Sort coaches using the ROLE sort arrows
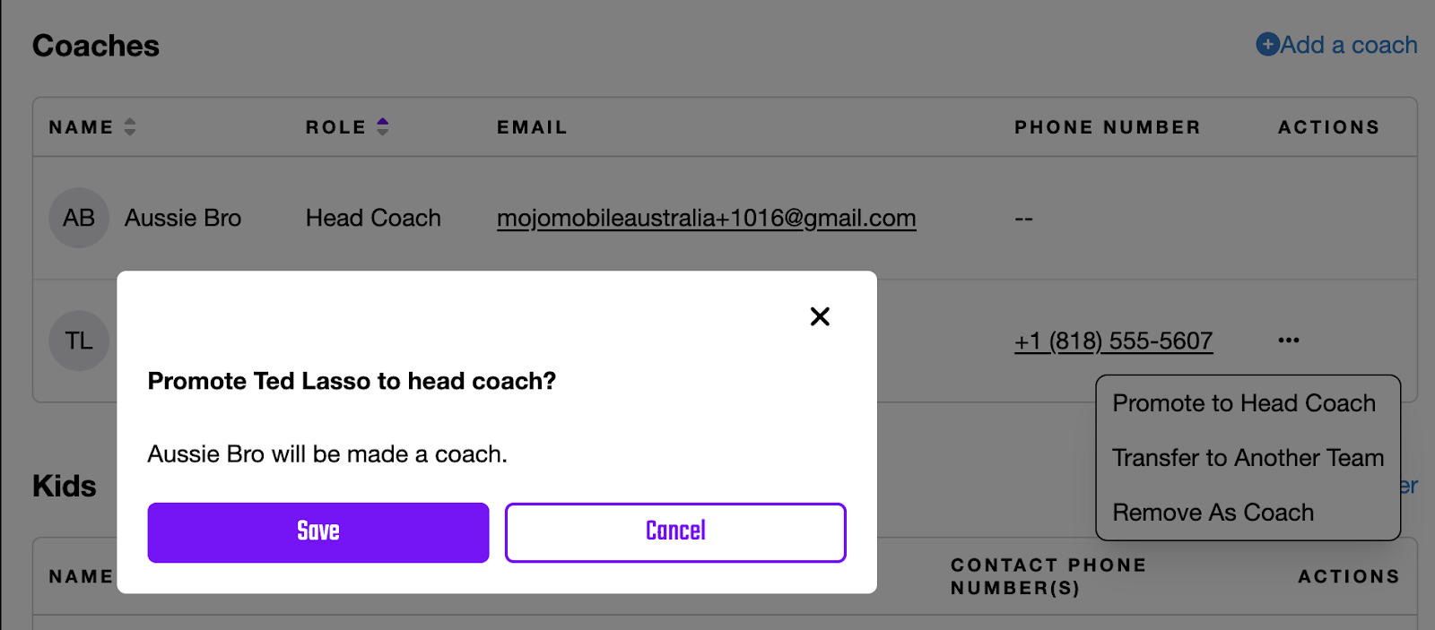This screenshot has width=1435, height=630. 383,126
